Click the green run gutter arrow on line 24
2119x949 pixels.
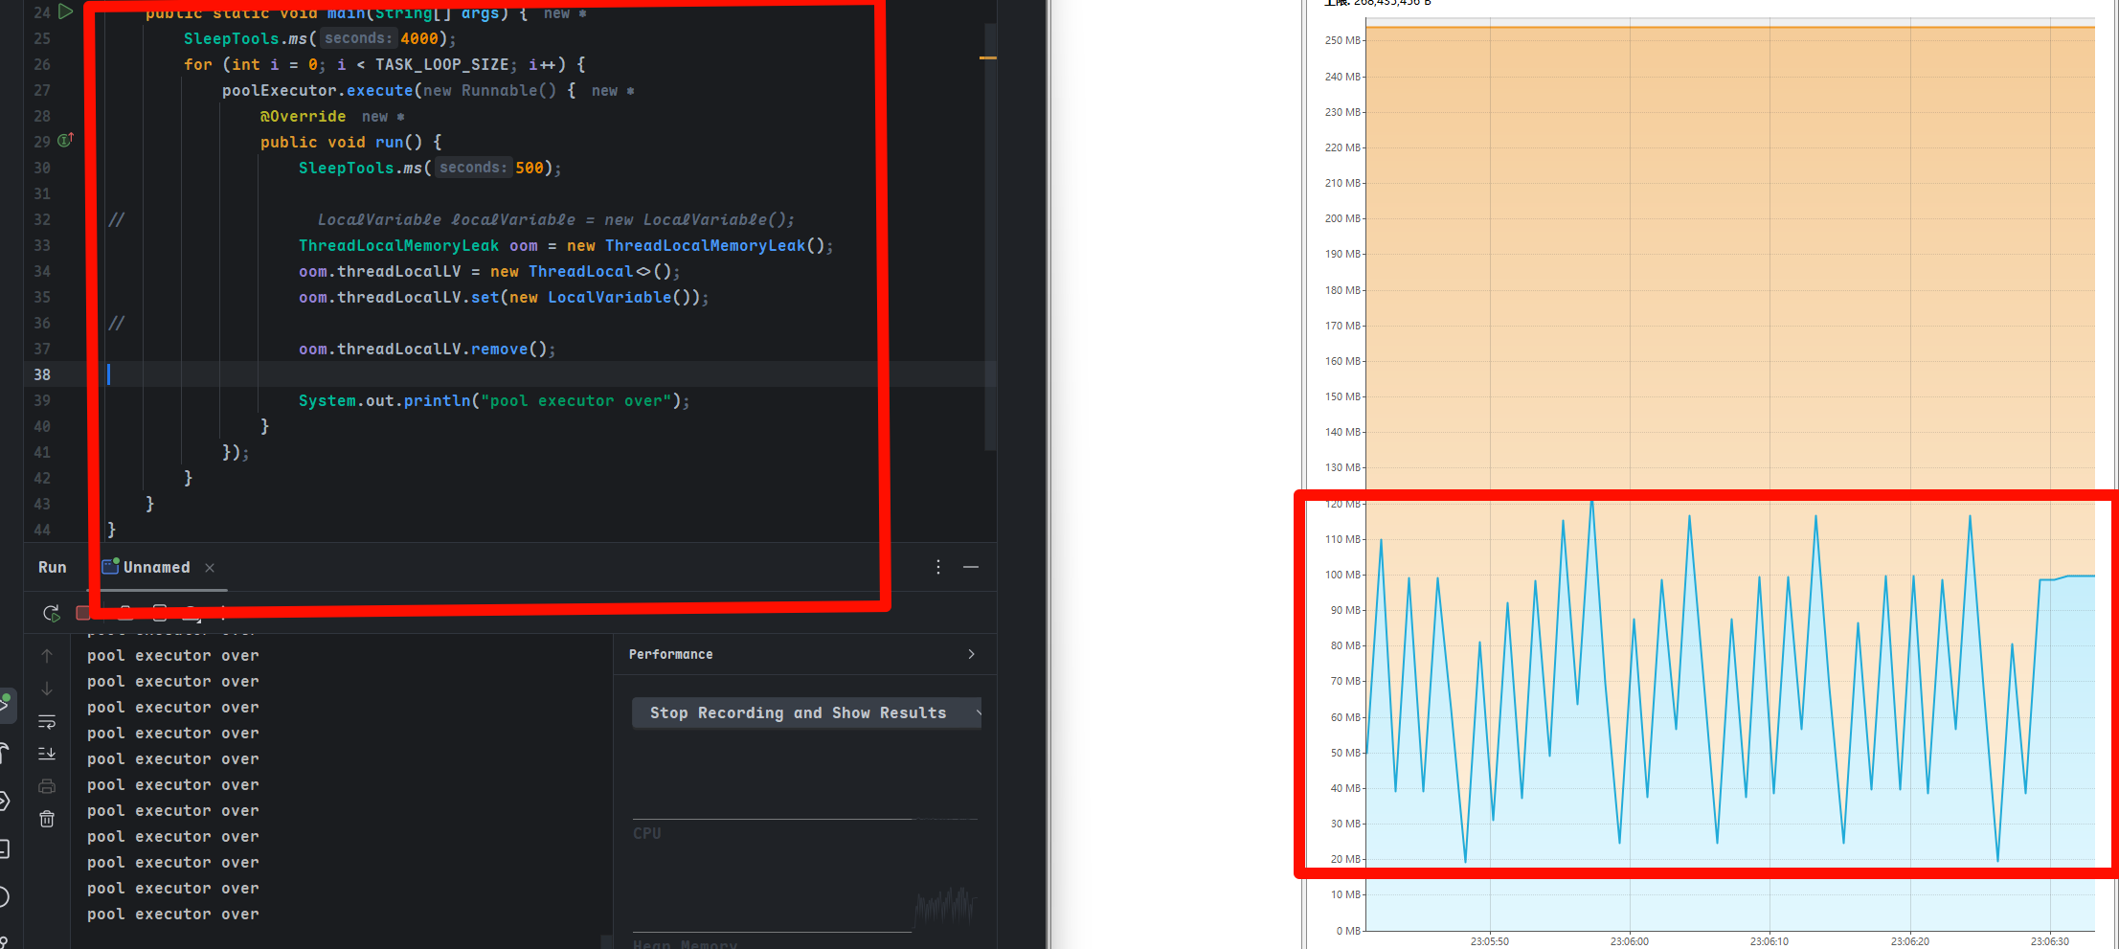(x=65, y=11)
